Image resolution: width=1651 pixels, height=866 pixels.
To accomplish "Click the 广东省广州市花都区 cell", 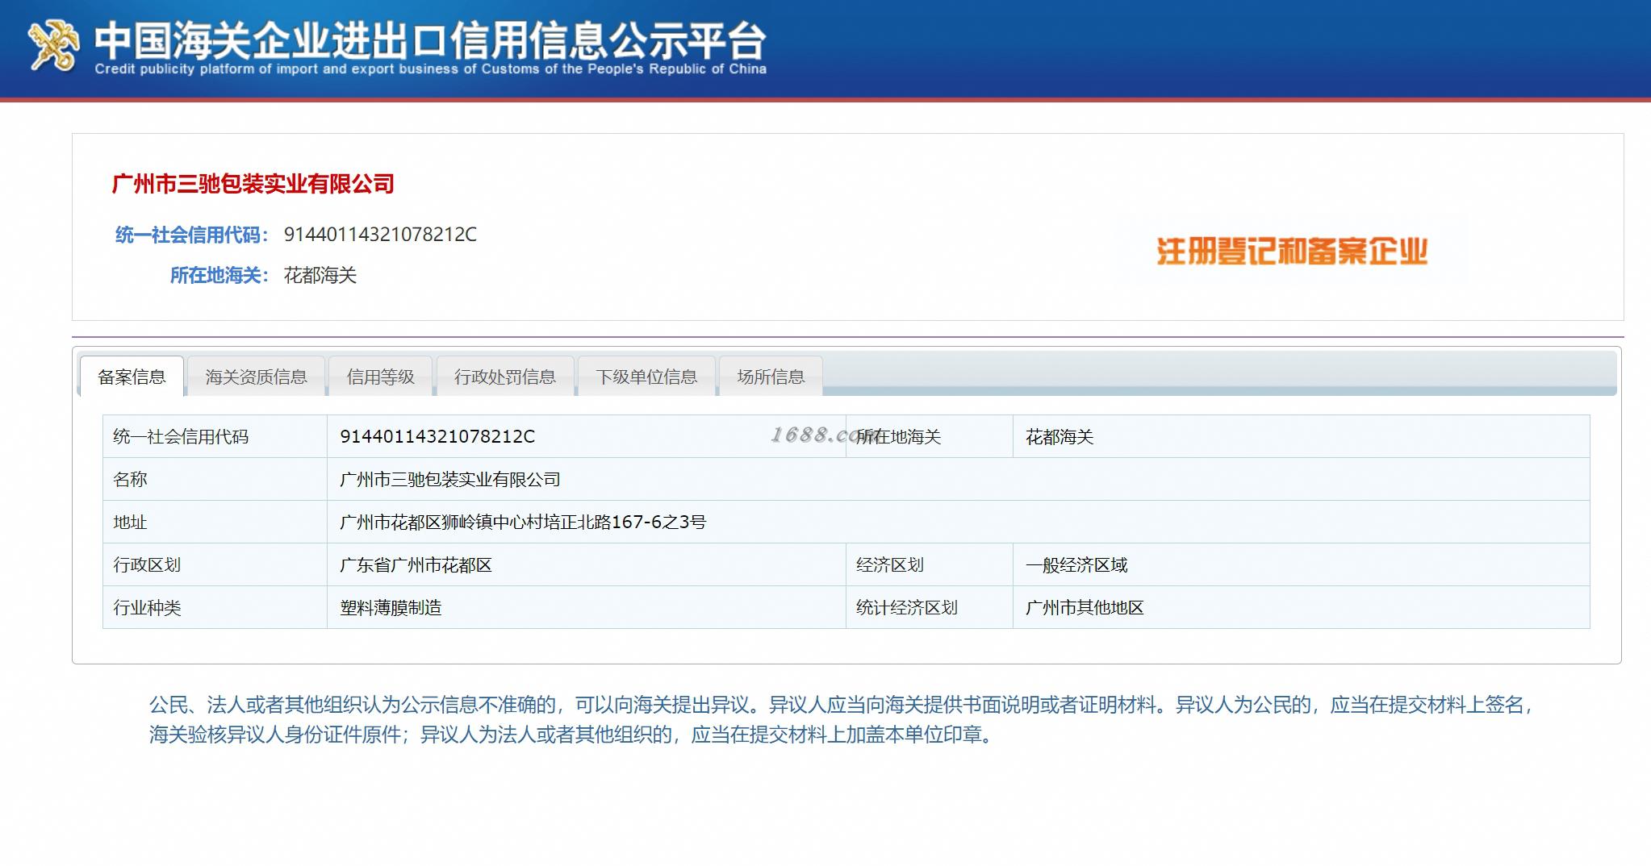I will coord(586,564).
